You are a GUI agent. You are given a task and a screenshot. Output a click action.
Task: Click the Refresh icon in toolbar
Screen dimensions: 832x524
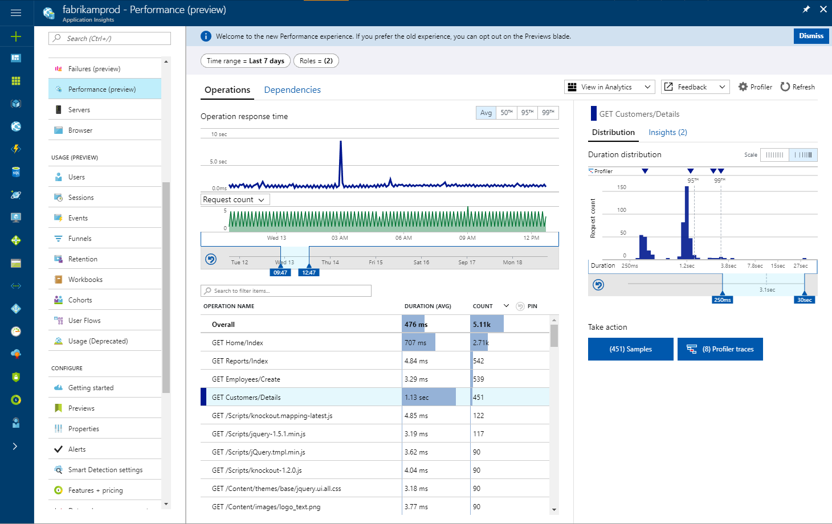coord(785,87)
